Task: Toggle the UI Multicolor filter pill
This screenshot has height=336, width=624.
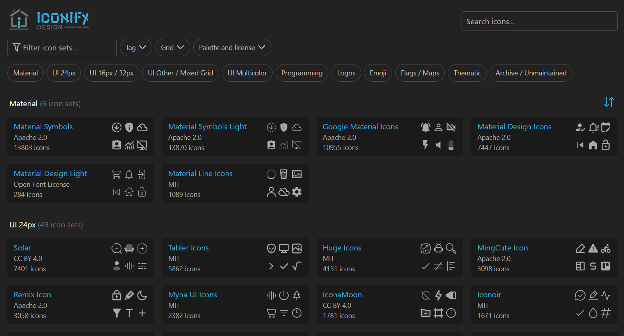Action: tap(247, 73)
